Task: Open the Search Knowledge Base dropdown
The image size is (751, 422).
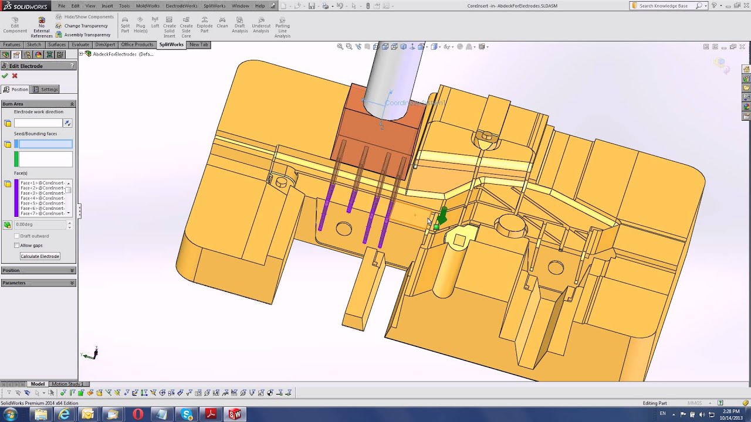Action: pos(705,6)
